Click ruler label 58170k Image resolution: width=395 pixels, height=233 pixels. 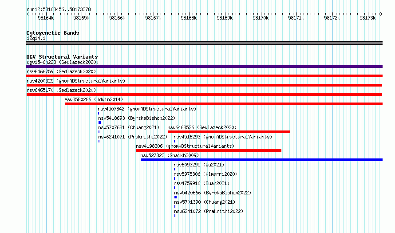261,18
